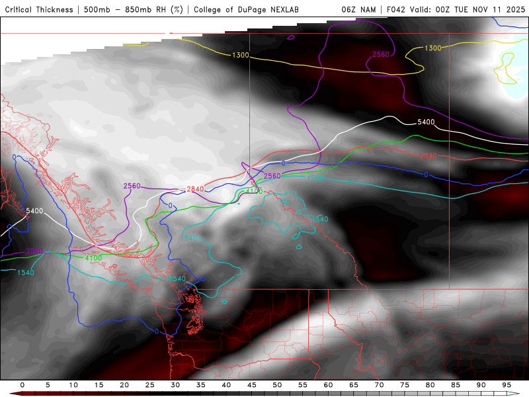Click the color scale's 10 label
Screen dimensions: 529x397
73,385
